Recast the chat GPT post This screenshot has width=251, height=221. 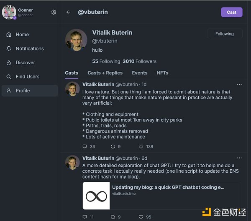coord(113,217)
